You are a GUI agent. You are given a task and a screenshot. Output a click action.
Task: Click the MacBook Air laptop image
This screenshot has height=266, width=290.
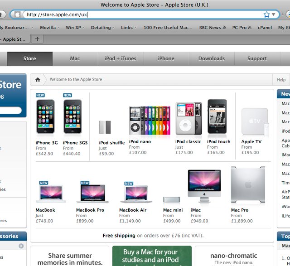click(136, 194)
